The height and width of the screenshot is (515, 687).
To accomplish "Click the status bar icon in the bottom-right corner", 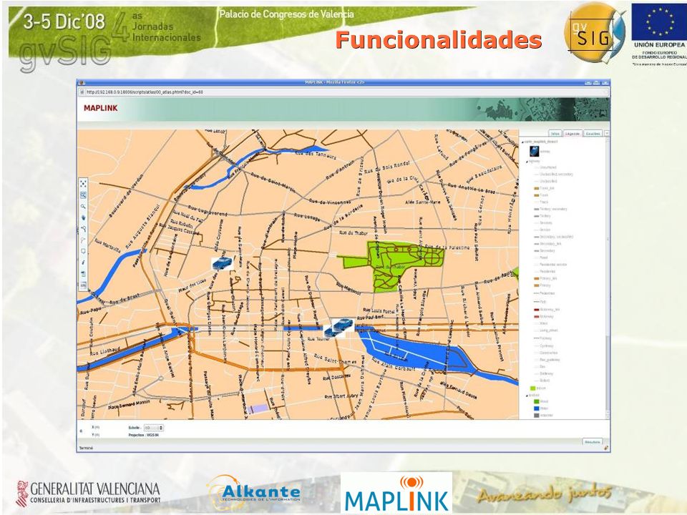I will point(606,448).
